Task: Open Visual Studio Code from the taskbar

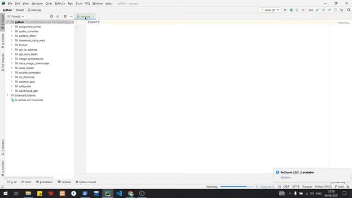Action: click(119, 193)
